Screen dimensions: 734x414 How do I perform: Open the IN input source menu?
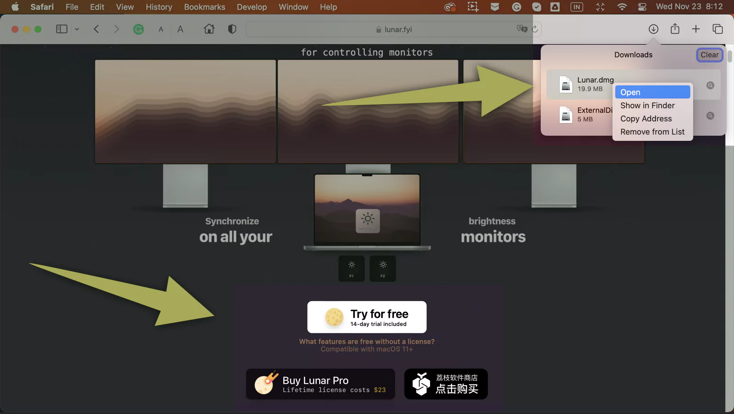click(576, 7)
